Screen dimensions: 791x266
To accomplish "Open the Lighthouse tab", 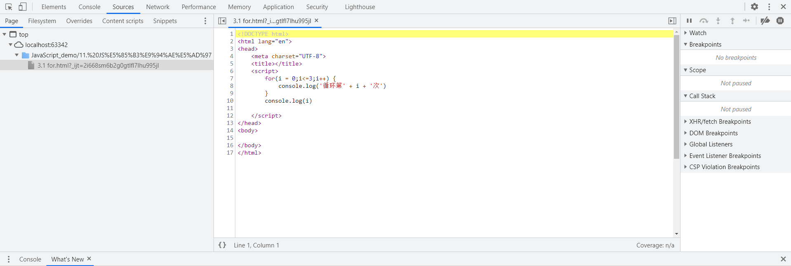I will [x=360, y=7].
